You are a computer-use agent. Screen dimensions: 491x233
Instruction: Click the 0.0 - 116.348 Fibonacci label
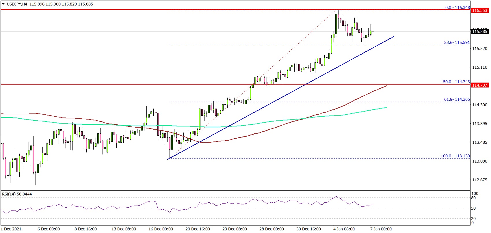[x=457, y=8]
